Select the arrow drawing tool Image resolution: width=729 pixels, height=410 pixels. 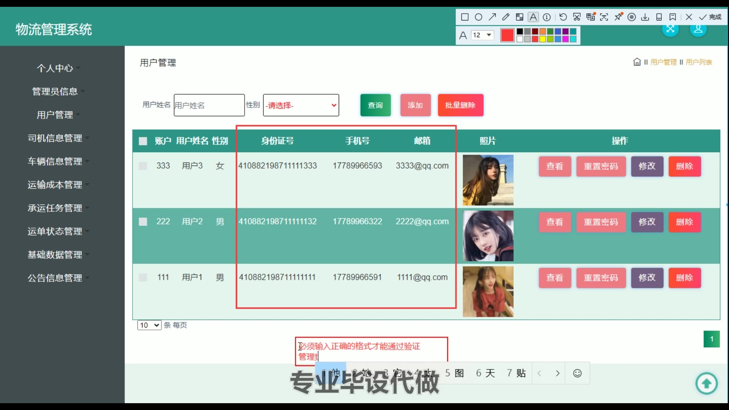(492, 17)
